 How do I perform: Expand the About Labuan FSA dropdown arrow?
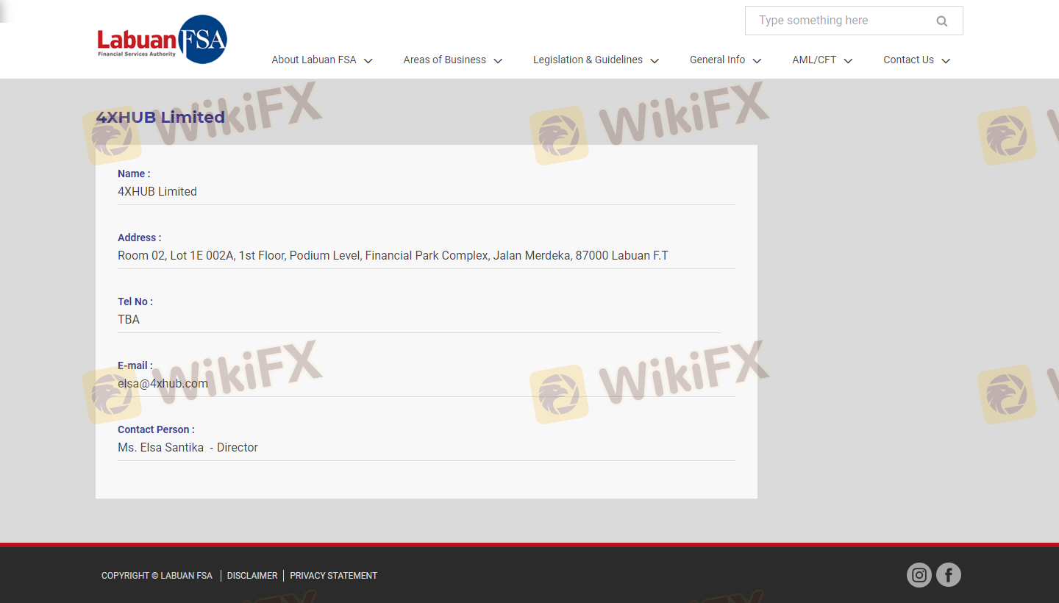368,61
